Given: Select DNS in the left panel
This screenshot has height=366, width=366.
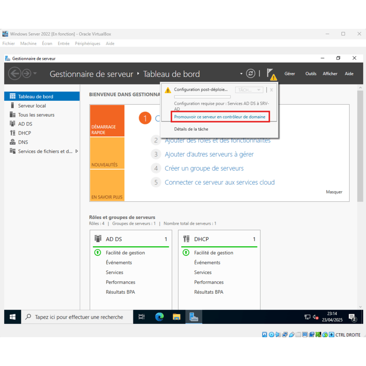Looking at the screenshot, I should (23, 142).
